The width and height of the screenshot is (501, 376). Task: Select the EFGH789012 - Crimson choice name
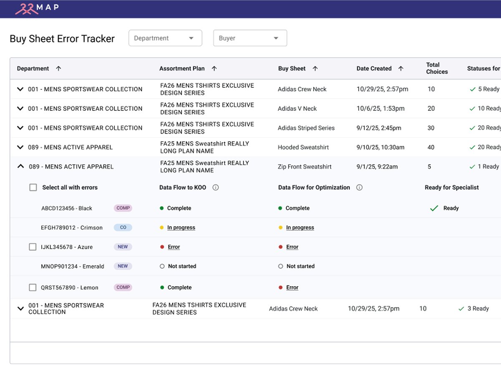point(72,228)
